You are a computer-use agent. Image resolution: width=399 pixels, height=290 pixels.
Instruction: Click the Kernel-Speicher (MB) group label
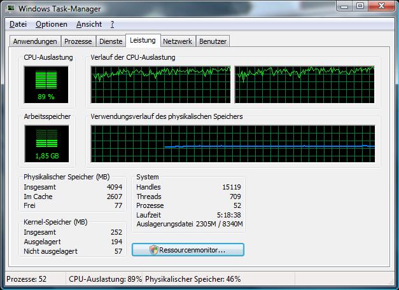click(55, 222)
